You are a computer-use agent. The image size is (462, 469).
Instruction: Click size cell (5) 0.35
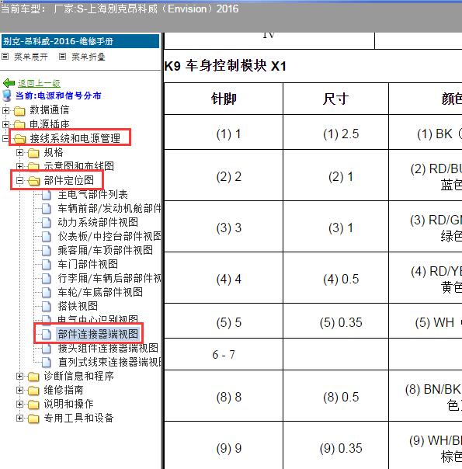(335, 321)
